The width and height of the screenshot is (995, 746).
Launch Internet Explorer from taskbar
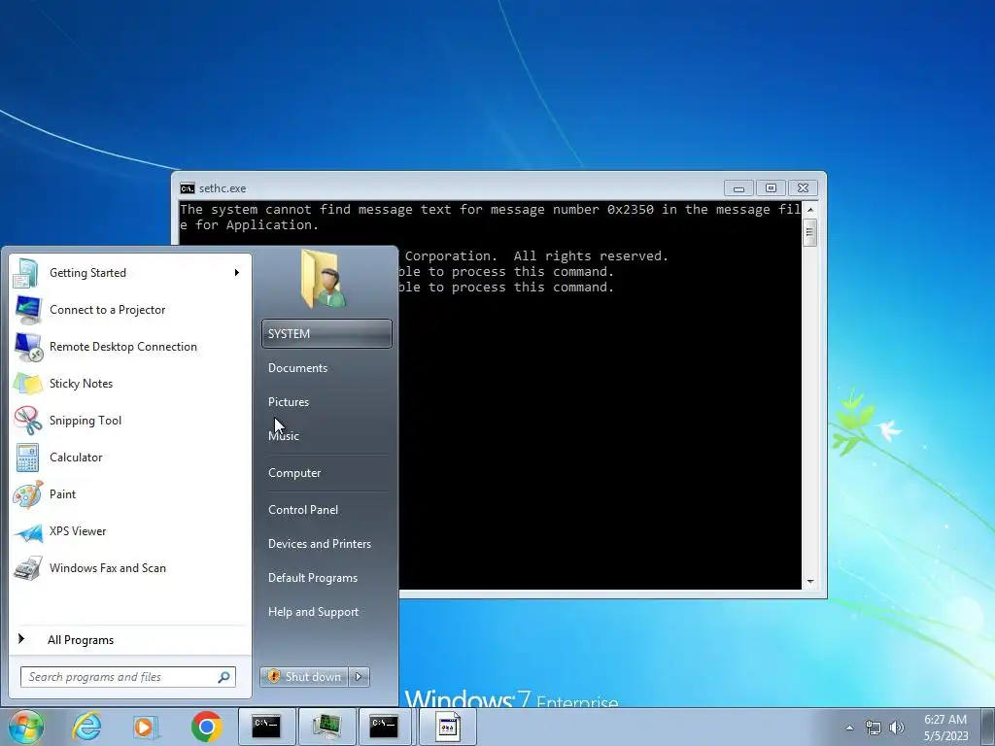tap(86, 727)
